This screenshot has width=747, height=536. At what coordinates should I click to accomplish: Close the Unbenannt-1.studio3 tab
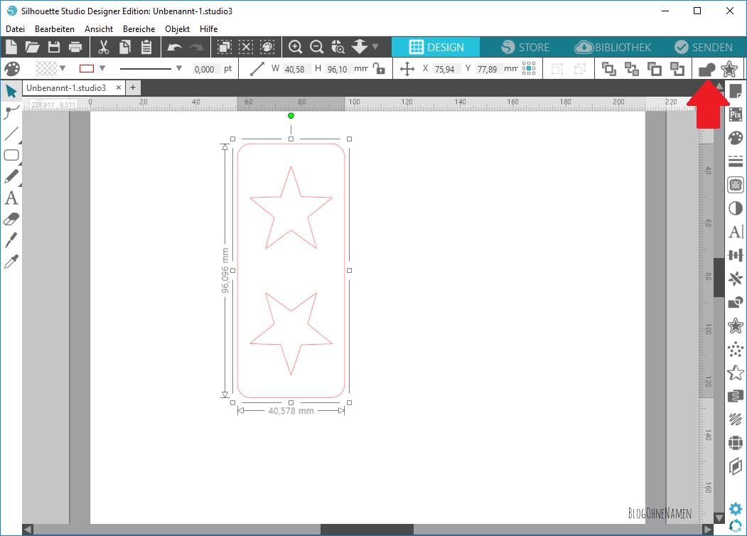[x=119, y=87]
